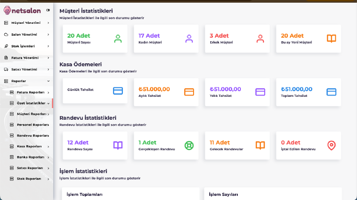Screen dimensions: 357x200
Task: Click the Salon Yönetimi cloud icon
Action: 6,35
